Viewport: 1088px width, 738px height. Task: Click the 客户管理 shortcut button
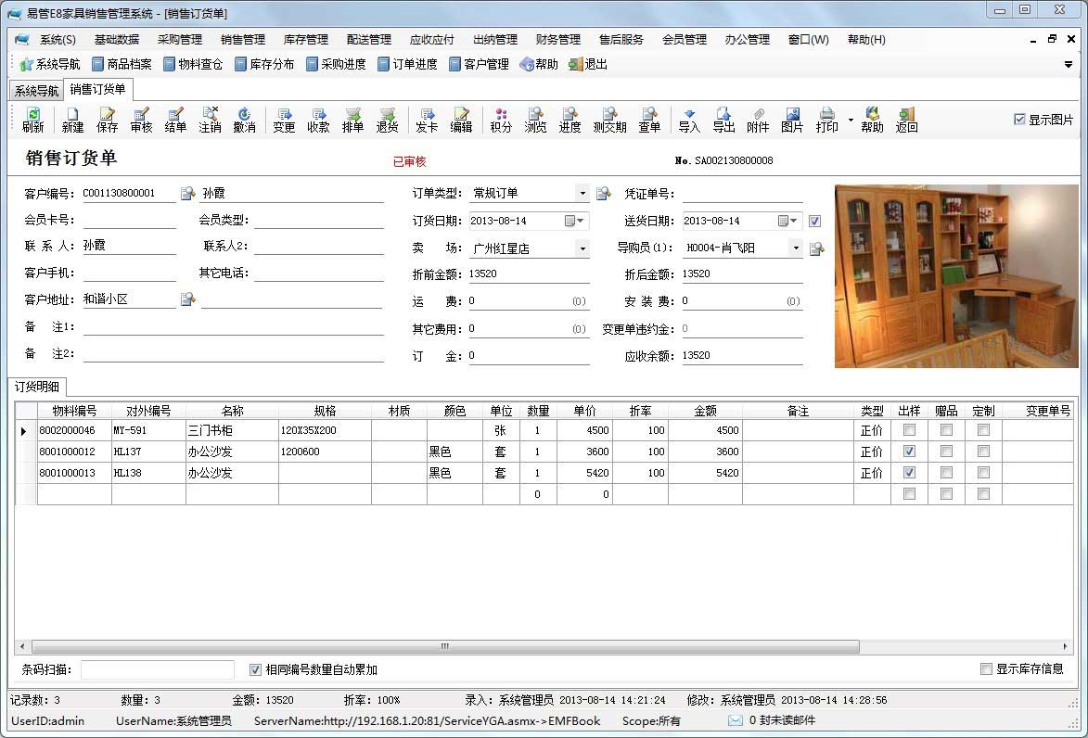[x=480, y=65]
